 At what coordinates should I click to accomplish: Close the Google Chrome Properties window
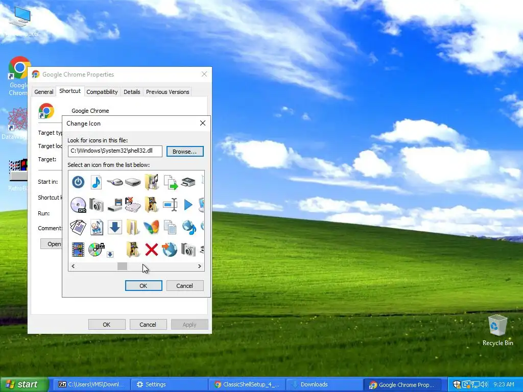(x=204, y=74)
